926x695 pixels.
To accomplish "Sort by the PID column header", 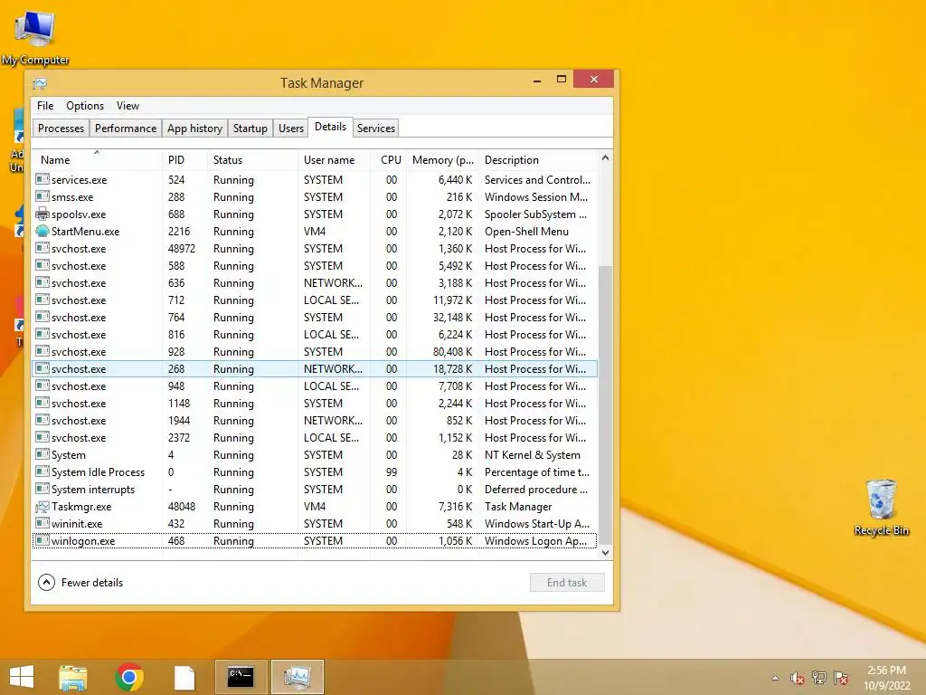I will coord(184,159).
